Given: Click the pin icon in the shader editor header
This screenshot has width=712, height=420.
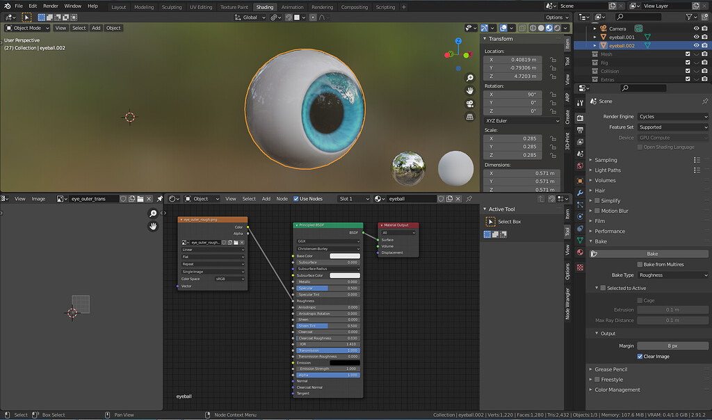Looking at the screenshot, I should (x=160, y=198).
